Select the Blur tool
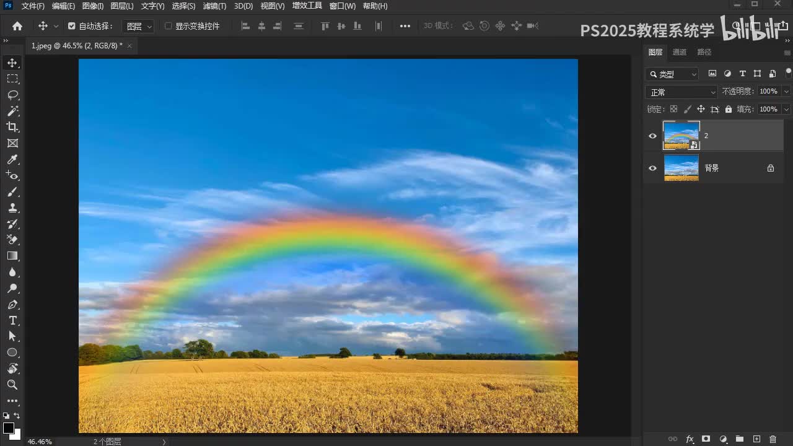This screenshot has height=446, width=793. (12, 272)
